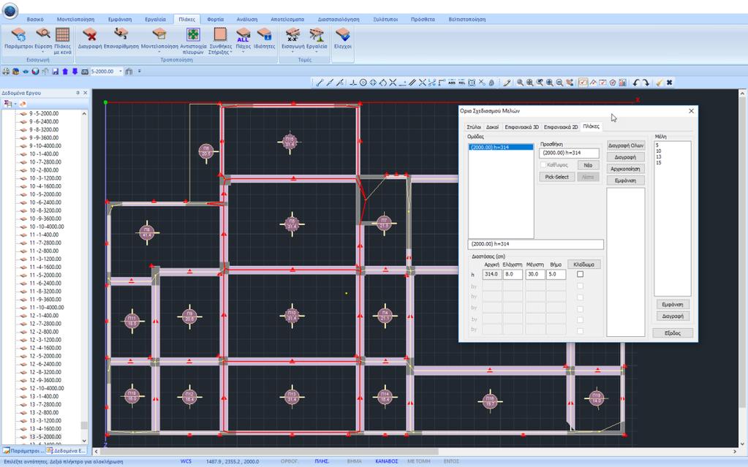The width and height of the screenshot is (748, 467).
Task: Open the project tree view options dropdown
Action: [x=15, y=104]
